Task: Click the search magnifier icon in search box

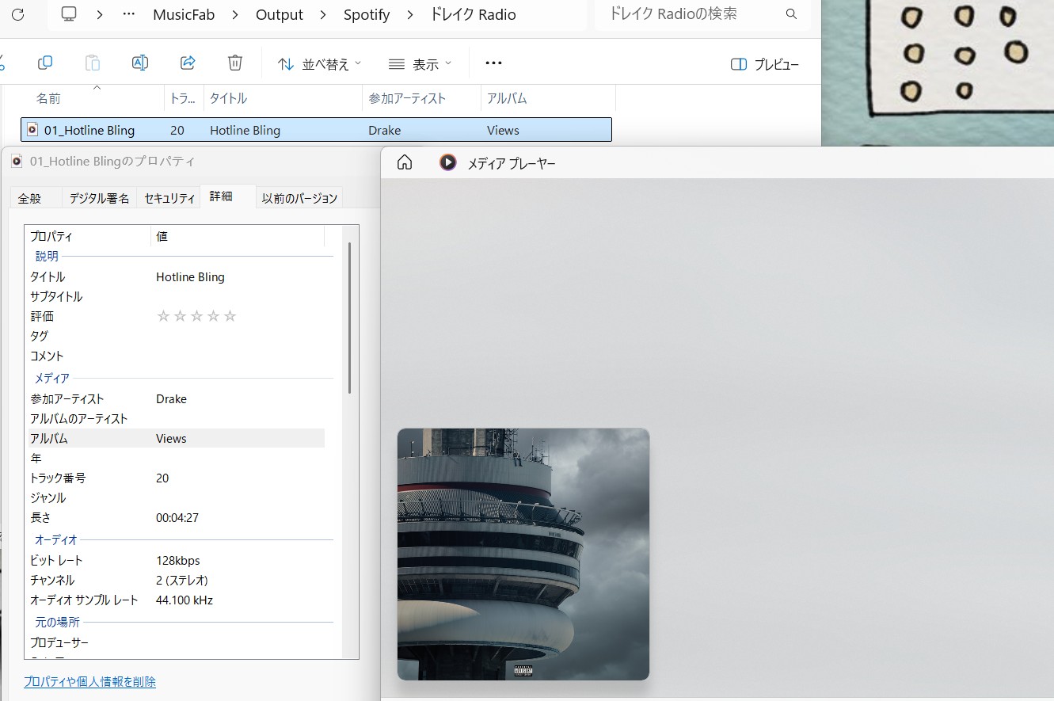Action: click(791, 14)
